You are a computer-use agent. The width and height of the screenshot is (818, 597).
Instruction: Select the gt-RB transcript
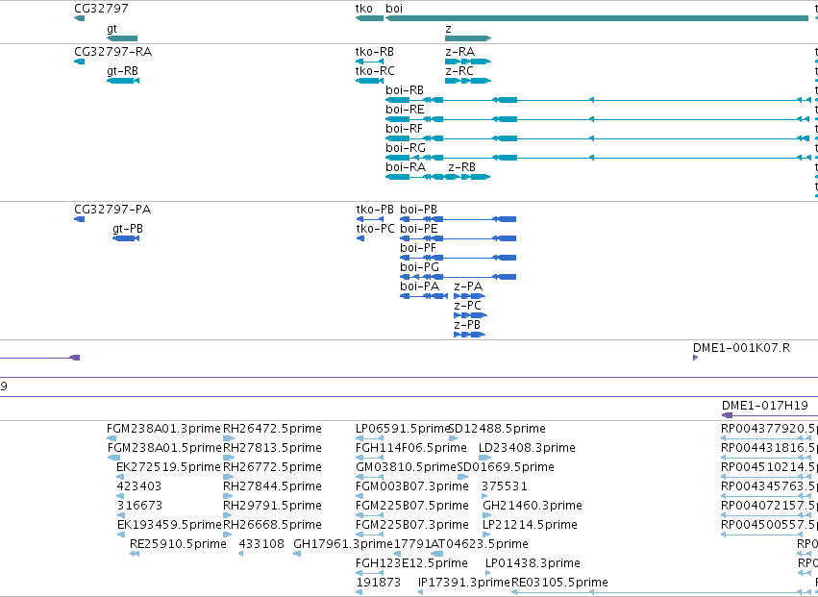pos(123,81)
